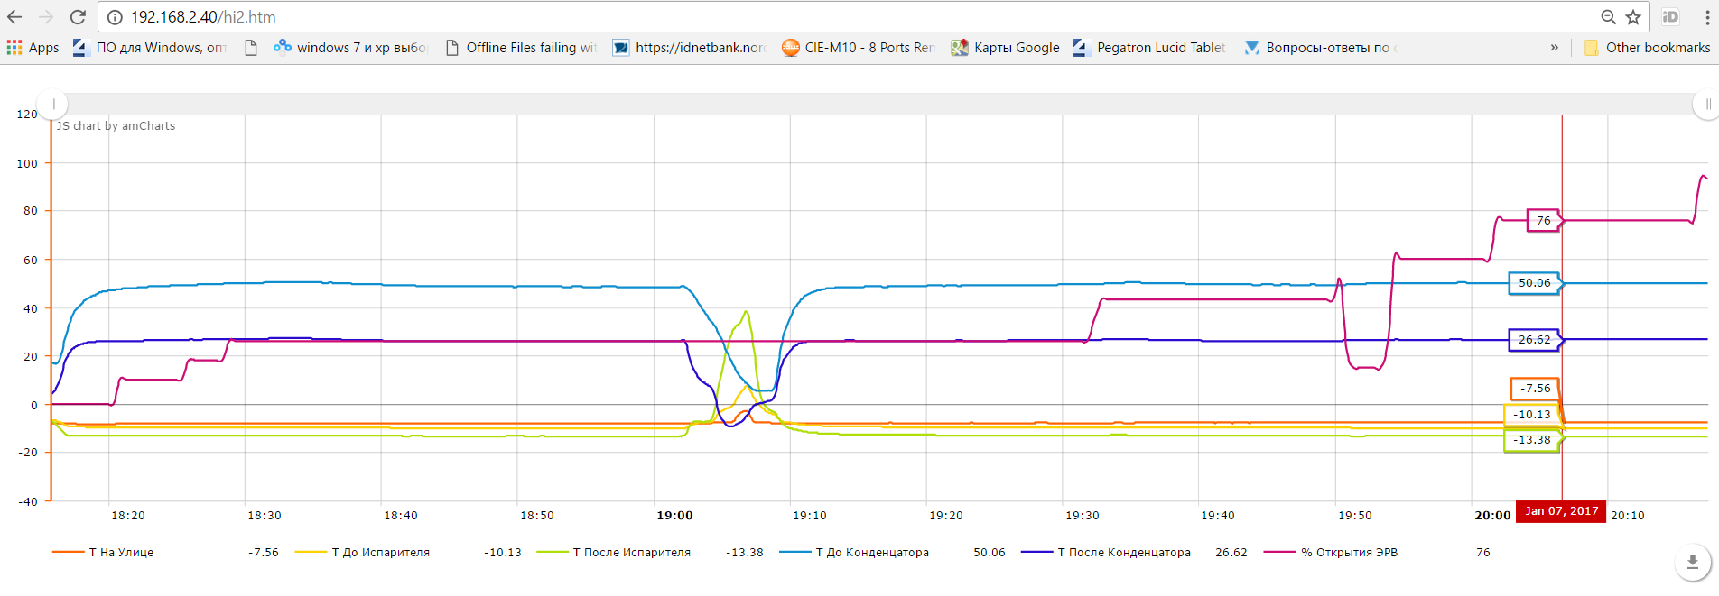The height and width of the screenshot is (596, 1719).
Task: Click the 26.62 value balloon on the chart
Action: coord(1535,340)
